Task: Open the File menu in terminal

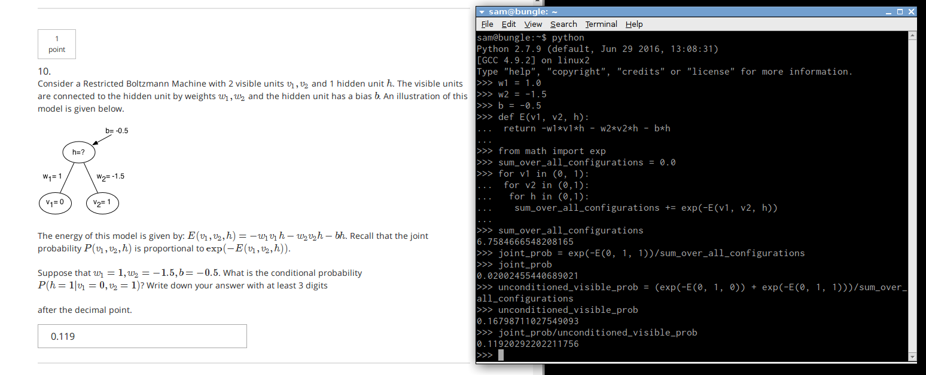Action: 487,24
